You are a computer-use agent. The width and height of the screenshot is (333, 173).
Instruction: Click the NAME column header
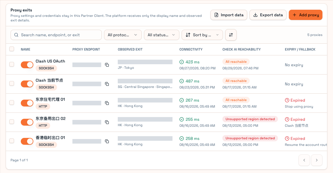[x=25, y=49]
